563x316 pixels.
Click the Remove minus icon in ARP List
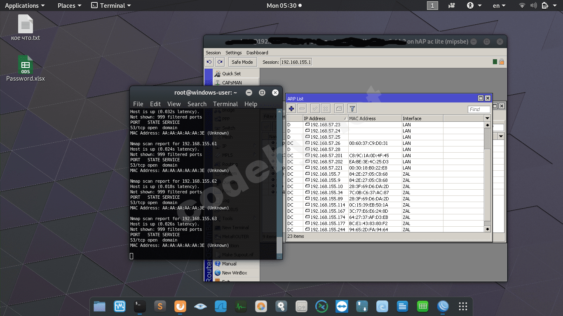pos(302,109)
